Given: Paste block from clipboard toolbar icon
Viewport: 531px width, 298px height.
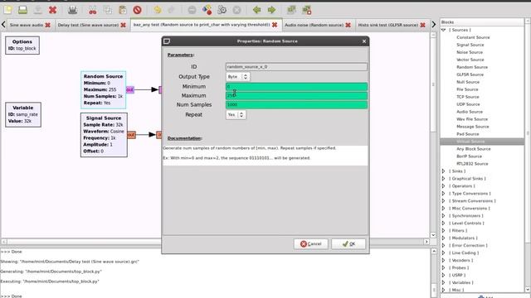Looking at the screenshot, I should pos(122,10).
